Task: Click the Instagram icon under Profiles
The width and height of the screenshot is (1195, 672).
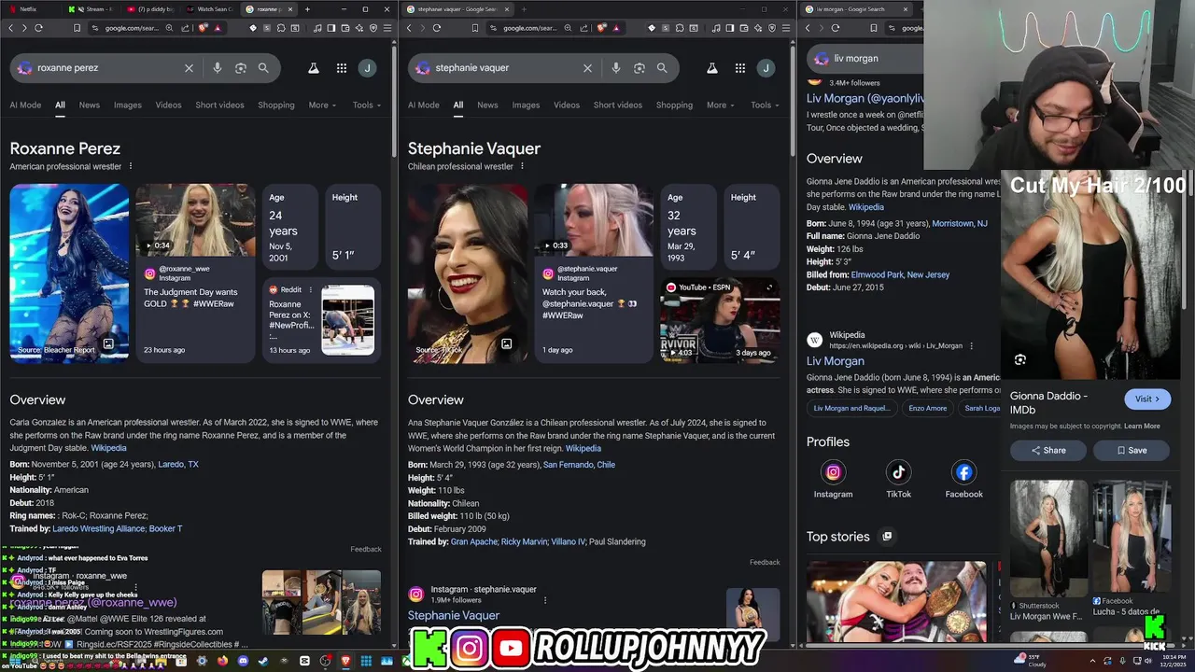Action: (x=833, y=472)
